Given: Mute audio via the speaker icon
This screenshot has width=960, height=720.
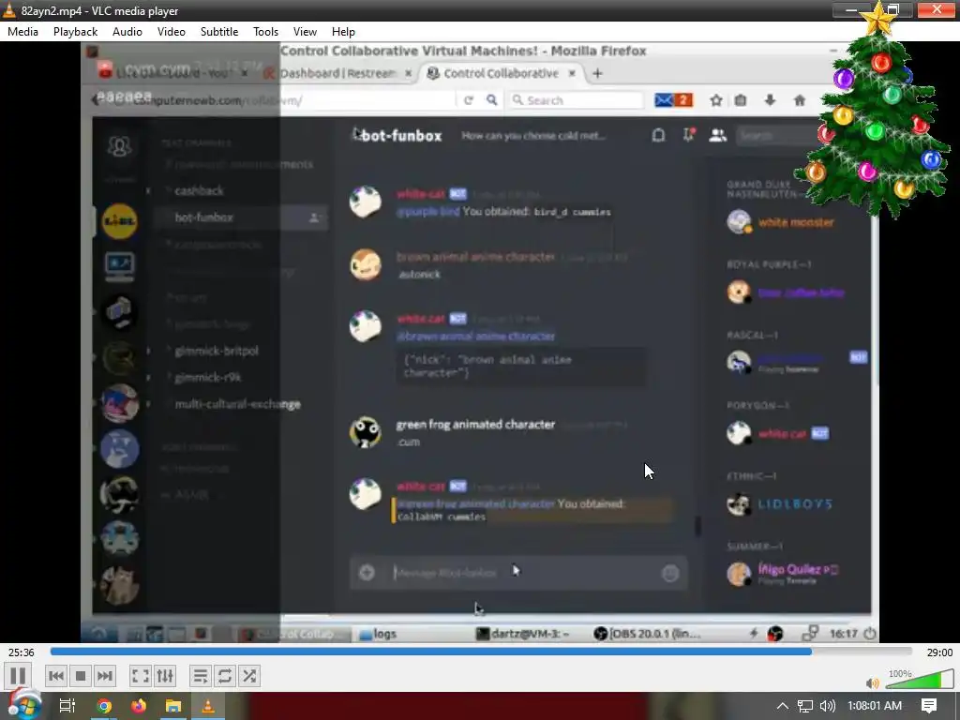Looking at the screenshot, I should coord(873,682).
